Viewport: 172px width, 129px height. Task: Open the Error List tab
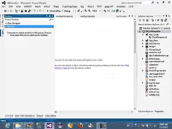[9, 116]
